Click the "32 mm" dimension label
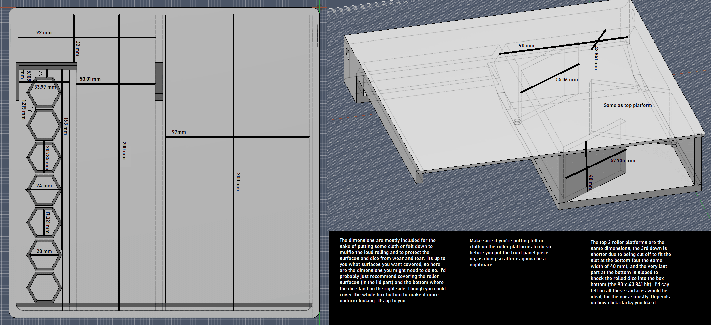711x325 pixels. 78,49
